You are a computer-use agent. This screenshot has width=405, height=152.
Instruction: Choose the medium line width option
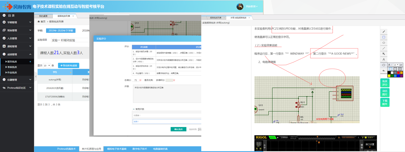395,69
